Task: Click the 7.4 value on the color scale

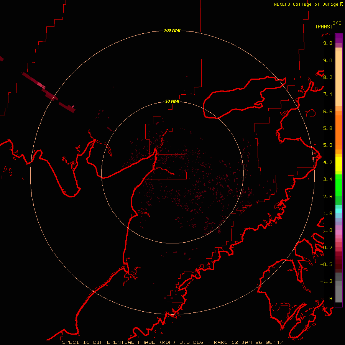Action: click(x=328, y=94)
